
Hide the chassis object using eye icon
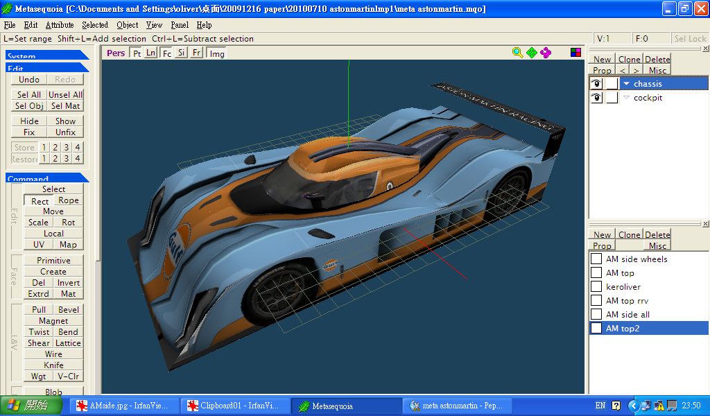[x=596, y=84]
